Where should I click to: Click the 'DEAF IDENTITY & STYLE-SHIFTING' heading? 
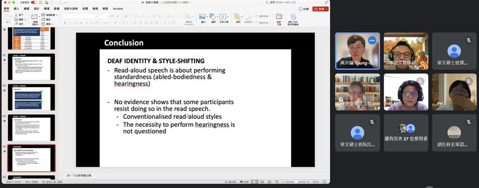pyautogui.click(x=156, y=61)
